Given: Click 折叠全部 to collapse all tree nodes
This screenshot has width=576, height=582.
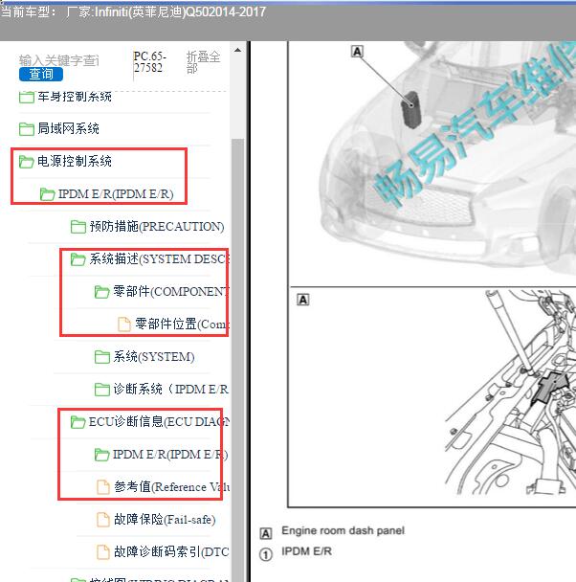Looking at the screenshot, I should point(203,62).
